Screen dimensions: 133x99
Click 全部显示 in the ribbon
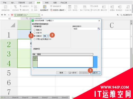[24, 6]
